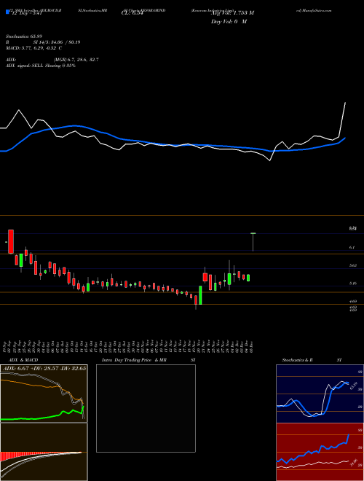Click the large first red candlestick
Viewport: 364px width, 481px height.
click(x=11, y=242)
